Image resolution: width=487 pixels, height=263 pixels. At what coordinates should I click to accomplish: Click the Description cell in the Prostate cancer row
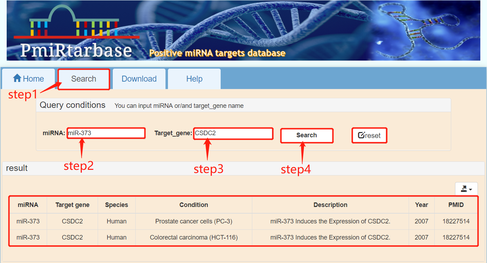[x=330, y=221]
